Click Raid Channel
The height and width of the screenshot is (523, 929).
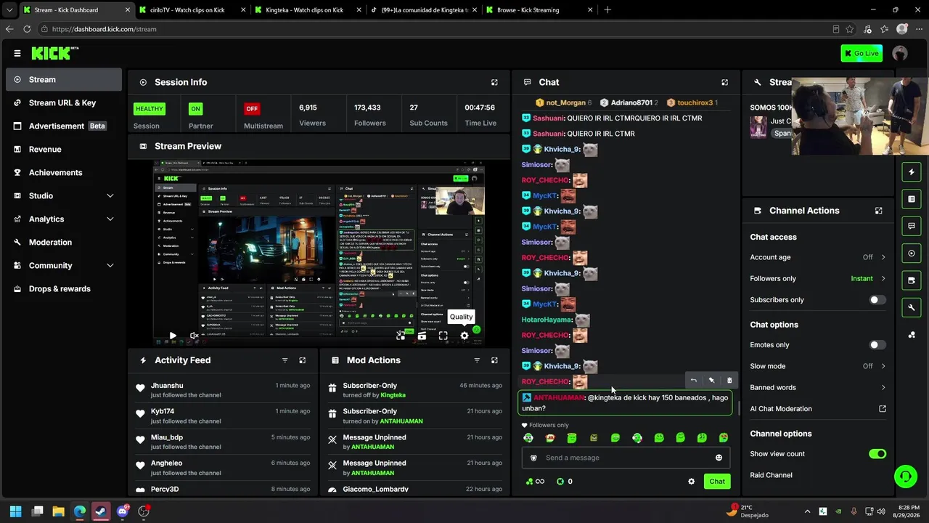pos(771,475)
